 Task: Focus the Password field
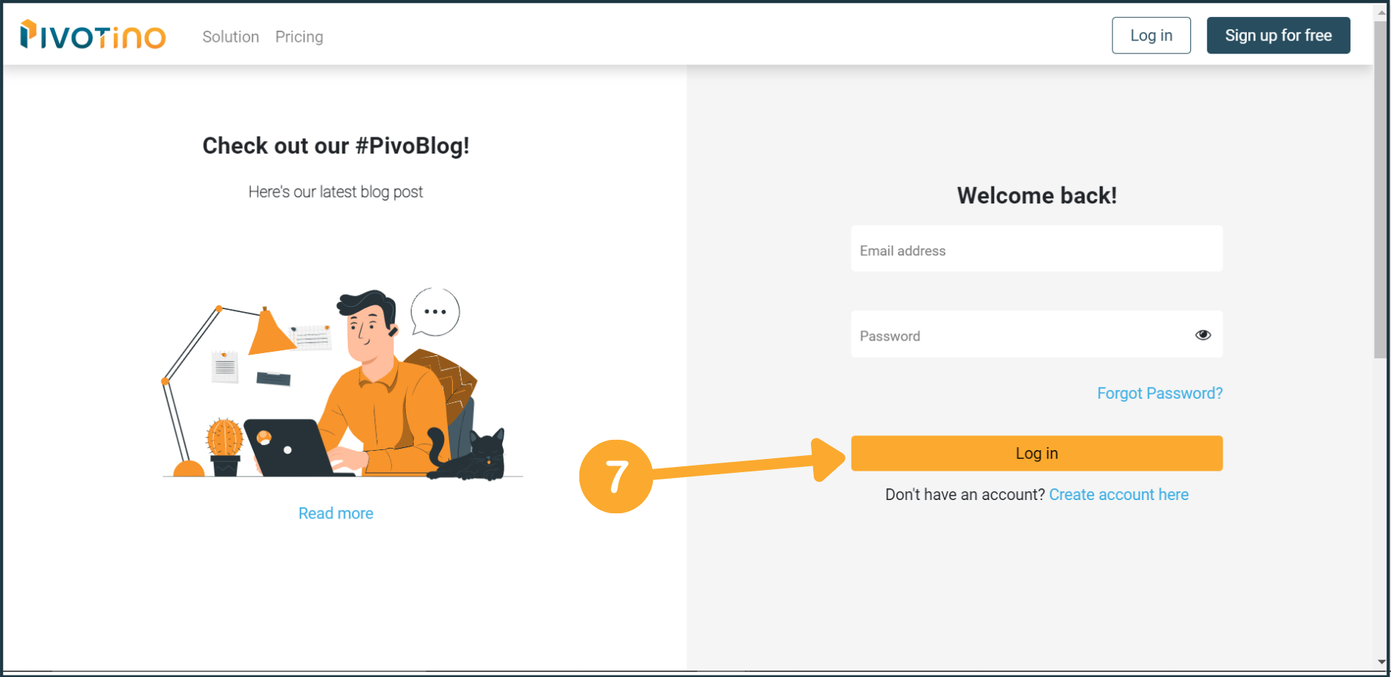click(x=1022, y=335)
